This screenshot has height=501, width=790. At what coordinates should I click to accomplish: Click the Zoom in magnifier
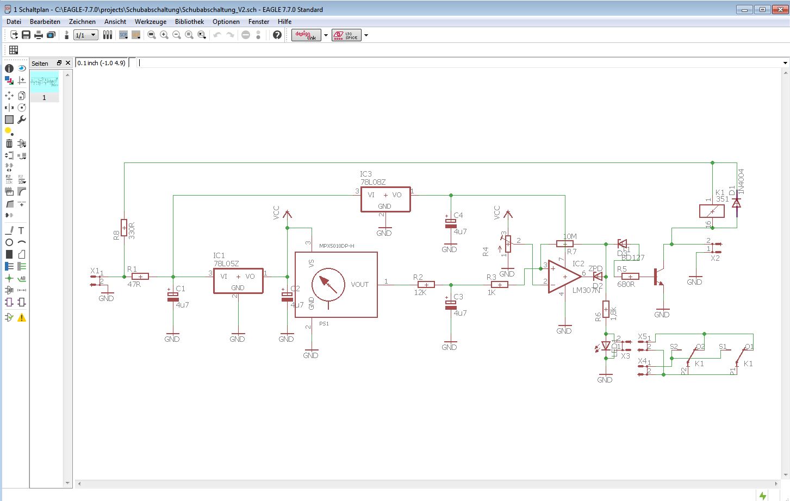164,35
